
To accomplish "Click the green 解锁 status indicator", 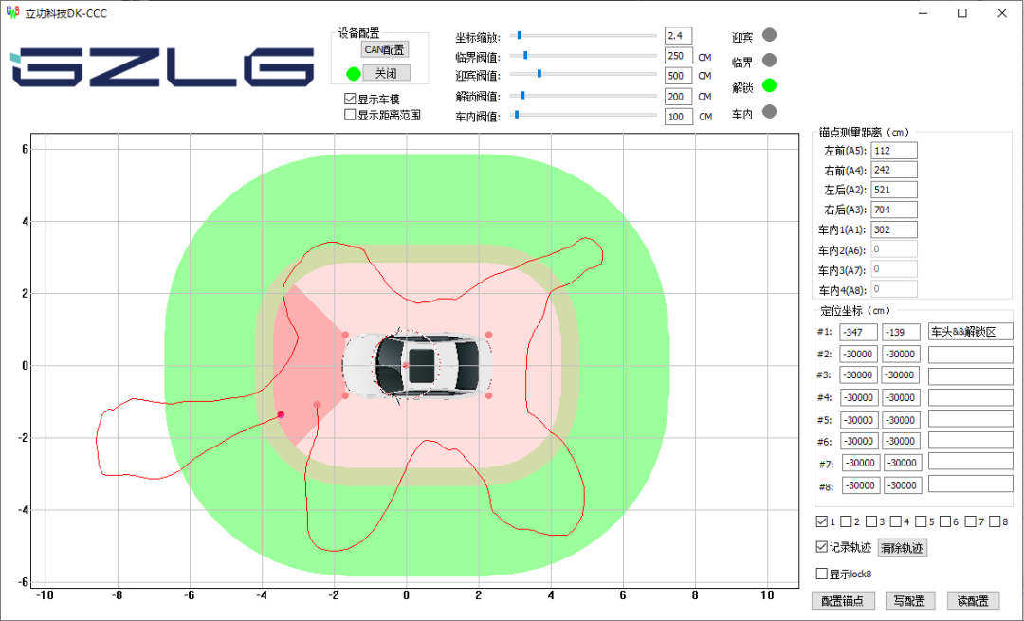I will pos(769,84).
